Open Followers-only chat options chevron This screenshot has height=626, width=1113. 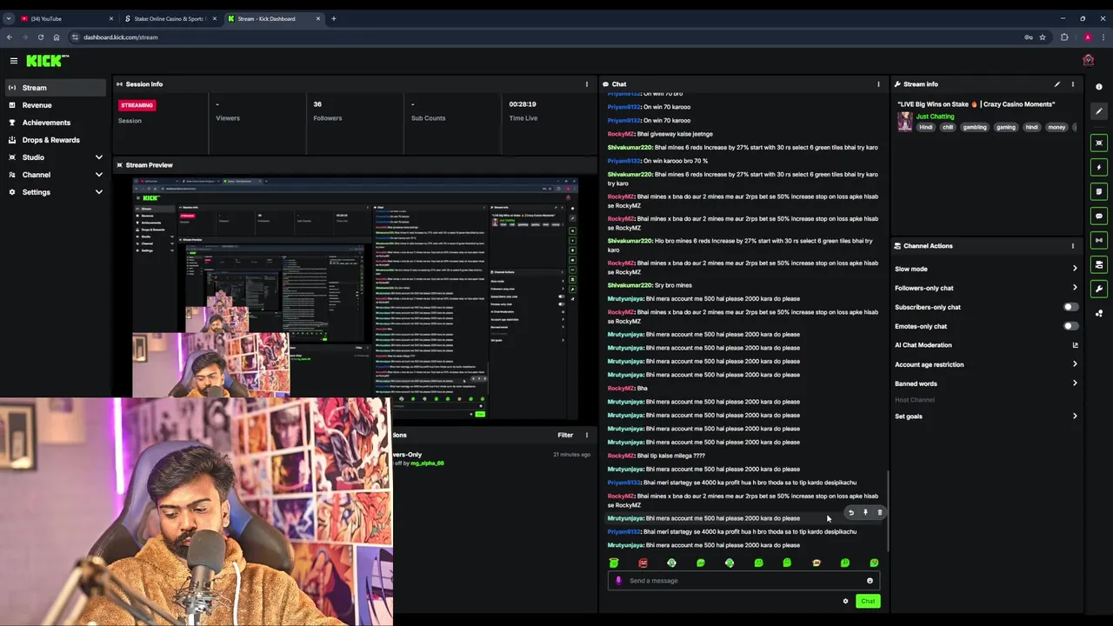[1075, 288]
